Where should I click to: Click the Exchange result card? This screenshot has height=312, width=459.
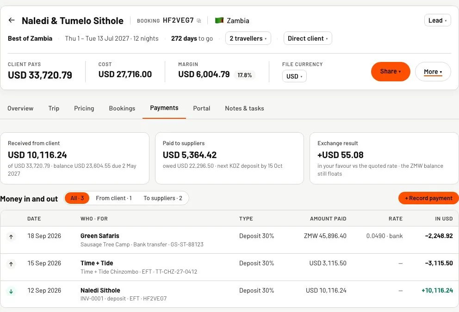[384, 158]
